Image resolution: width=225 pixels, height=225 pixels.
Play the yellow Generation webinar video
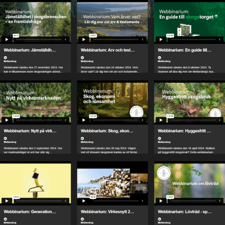coord(7,201)
